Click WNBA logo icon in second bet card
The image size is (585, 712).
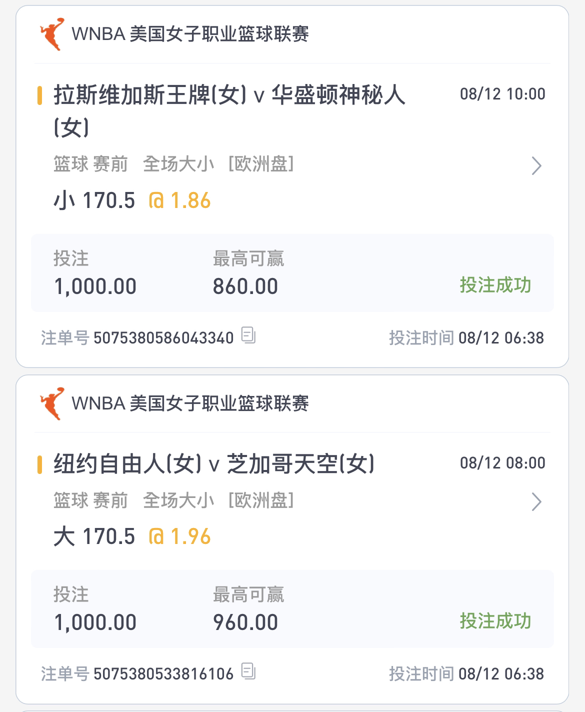tap(52, 403)
